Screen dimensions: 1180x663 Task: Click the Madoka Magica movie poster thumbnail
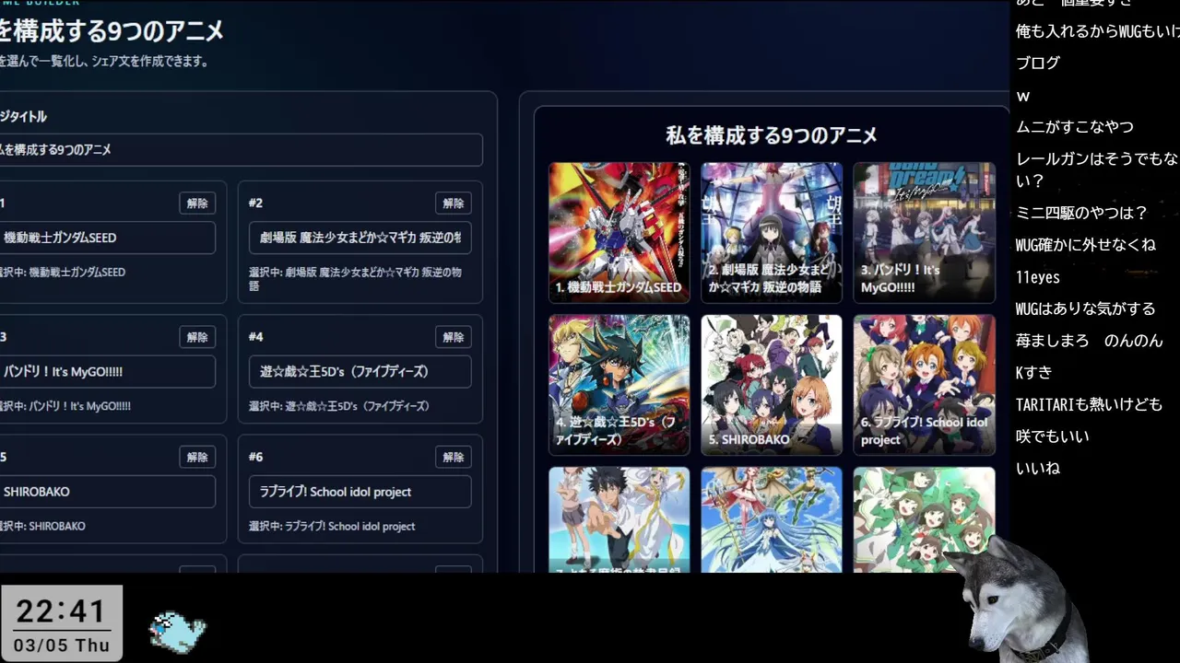tap(772, 232)
